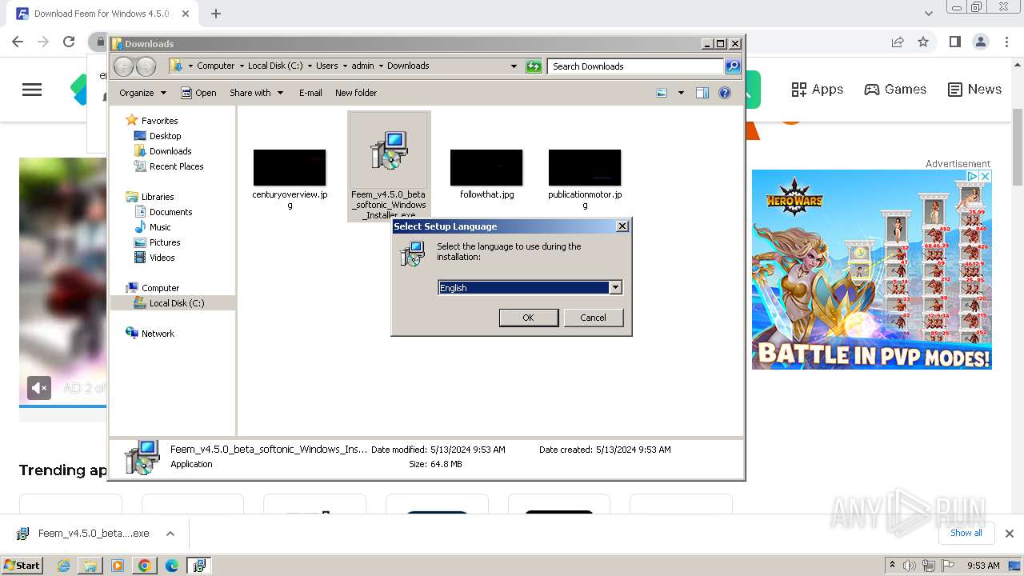Share this page via Chrome share icon
Screen dimensions: 1024x576
898,42
